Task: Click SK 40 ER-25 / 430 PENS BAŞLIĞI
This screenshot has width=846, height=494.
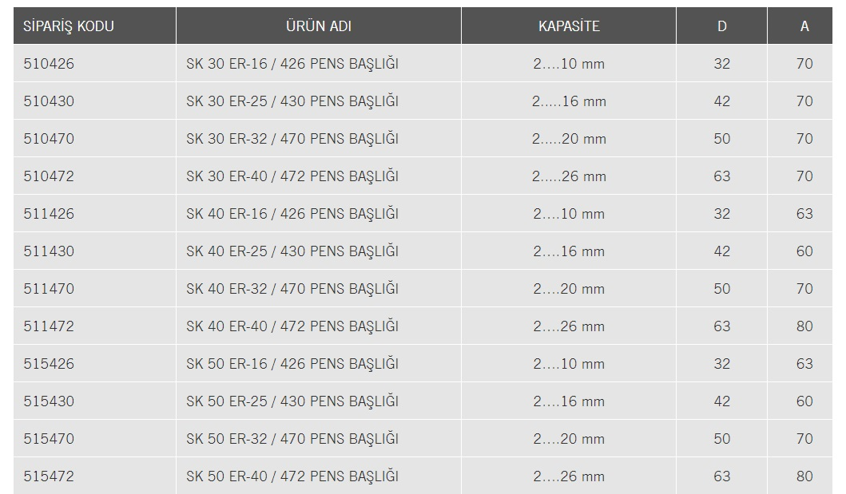Action: (x=292, y=251)
